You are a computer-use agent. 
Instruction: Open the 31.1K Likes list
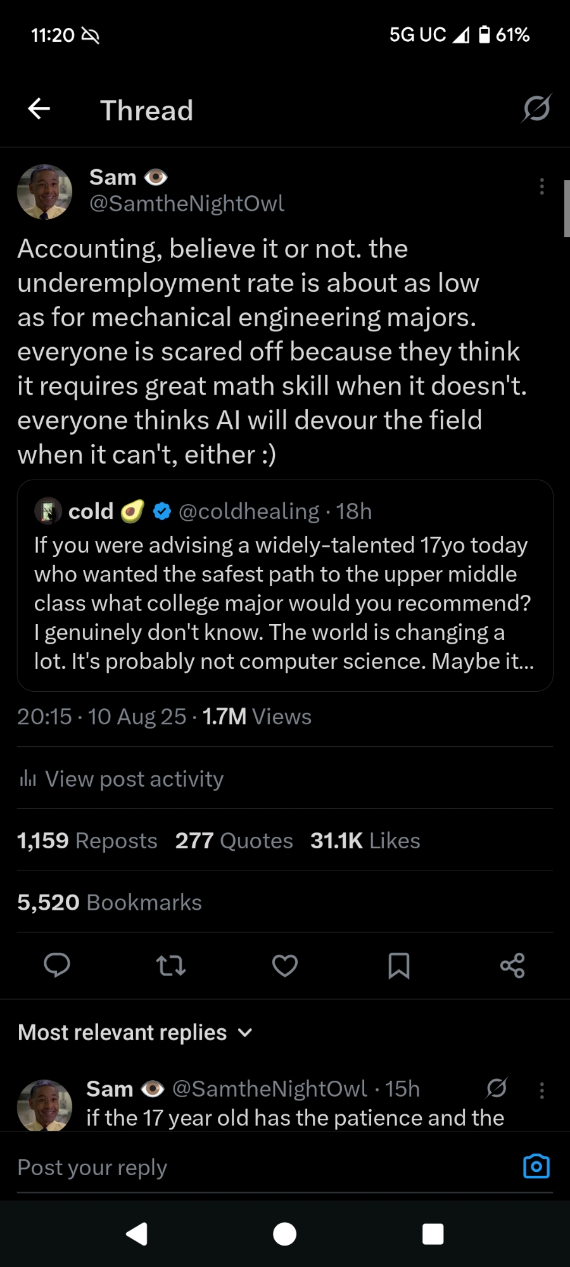(x=365, y=841)
